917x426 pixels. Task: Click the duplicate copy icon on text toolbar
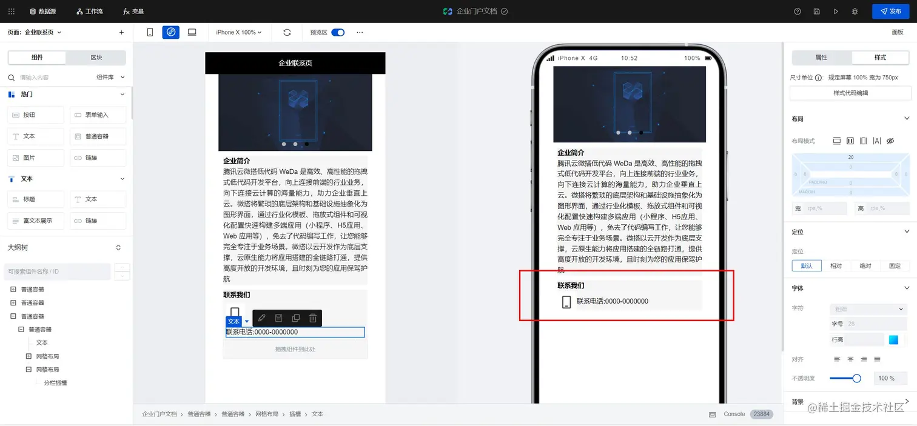296,318
